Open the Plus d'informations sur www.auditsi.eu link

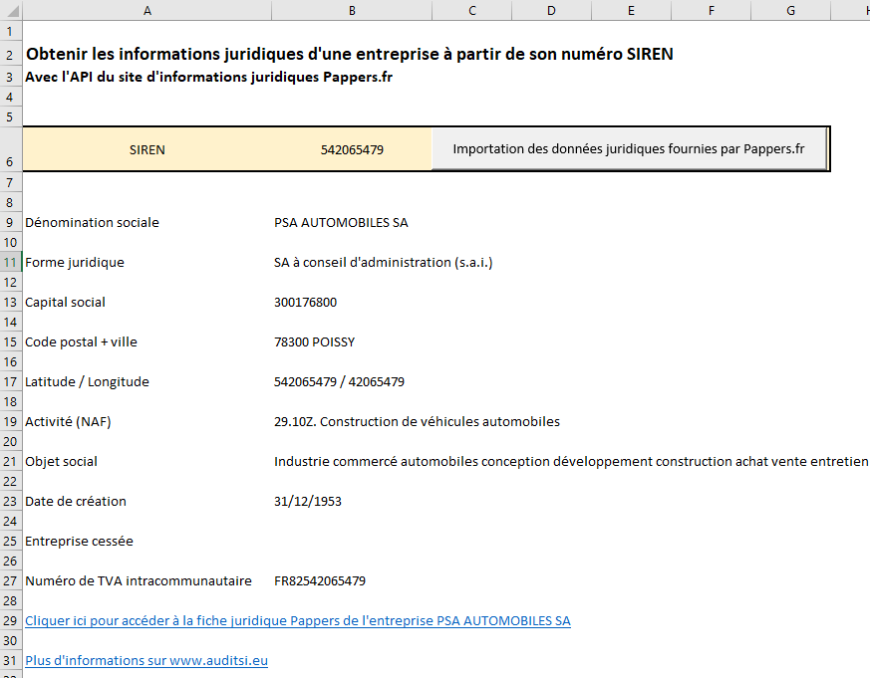tap(146, 660)
